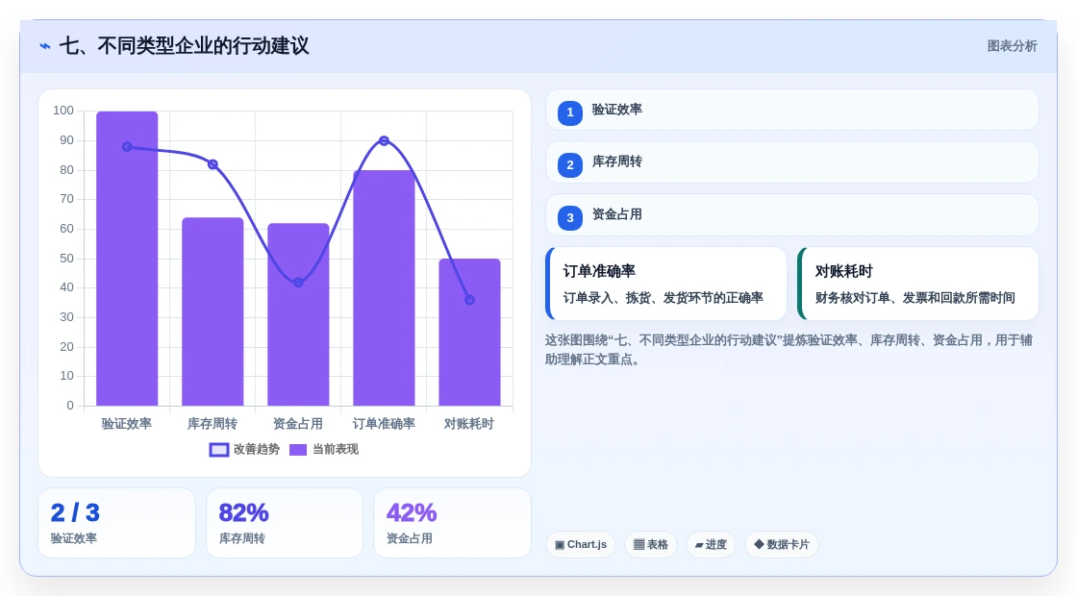
Task: Select the 进度 tag chip
Action: pyautogui.click(x=711, y=544)
